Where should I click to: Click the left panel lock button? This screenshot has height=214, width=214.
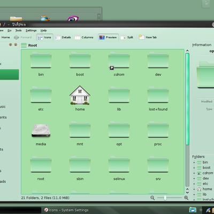coord(11,44)
